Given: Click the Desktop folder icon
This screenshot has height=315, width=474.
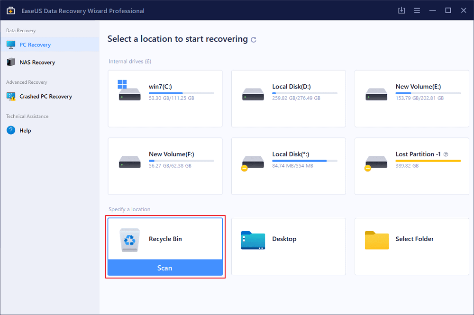Looking at the screenshot, I should coord(253,240).
